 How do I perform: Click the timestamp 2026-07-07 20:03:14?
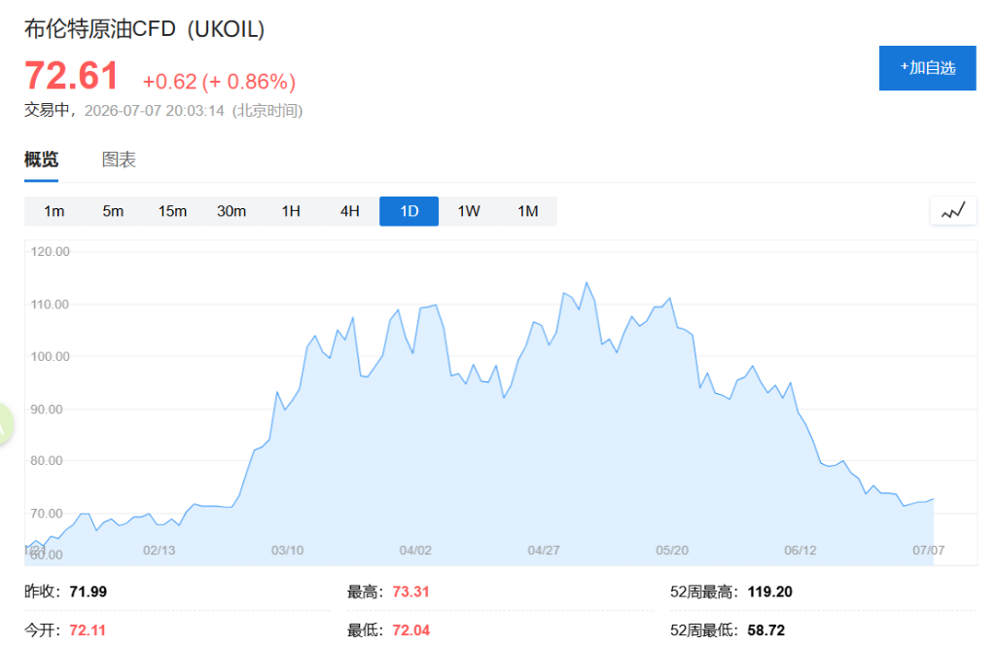155,111
